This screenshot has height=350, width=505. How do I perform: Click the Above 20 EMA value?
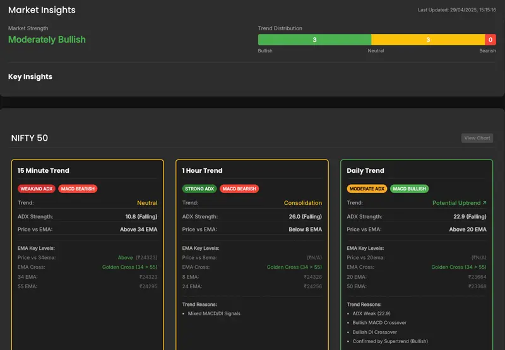click(x=468, y=230)
